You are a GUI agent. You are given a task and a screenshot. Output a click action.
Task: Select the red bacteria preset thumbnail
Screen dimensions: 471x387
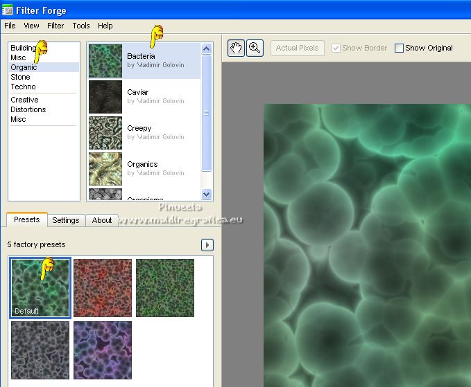tap(103, 288)
